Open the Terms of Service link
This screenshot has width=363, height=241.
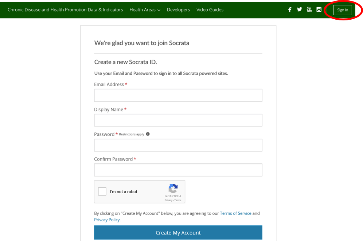coord(235,213)
